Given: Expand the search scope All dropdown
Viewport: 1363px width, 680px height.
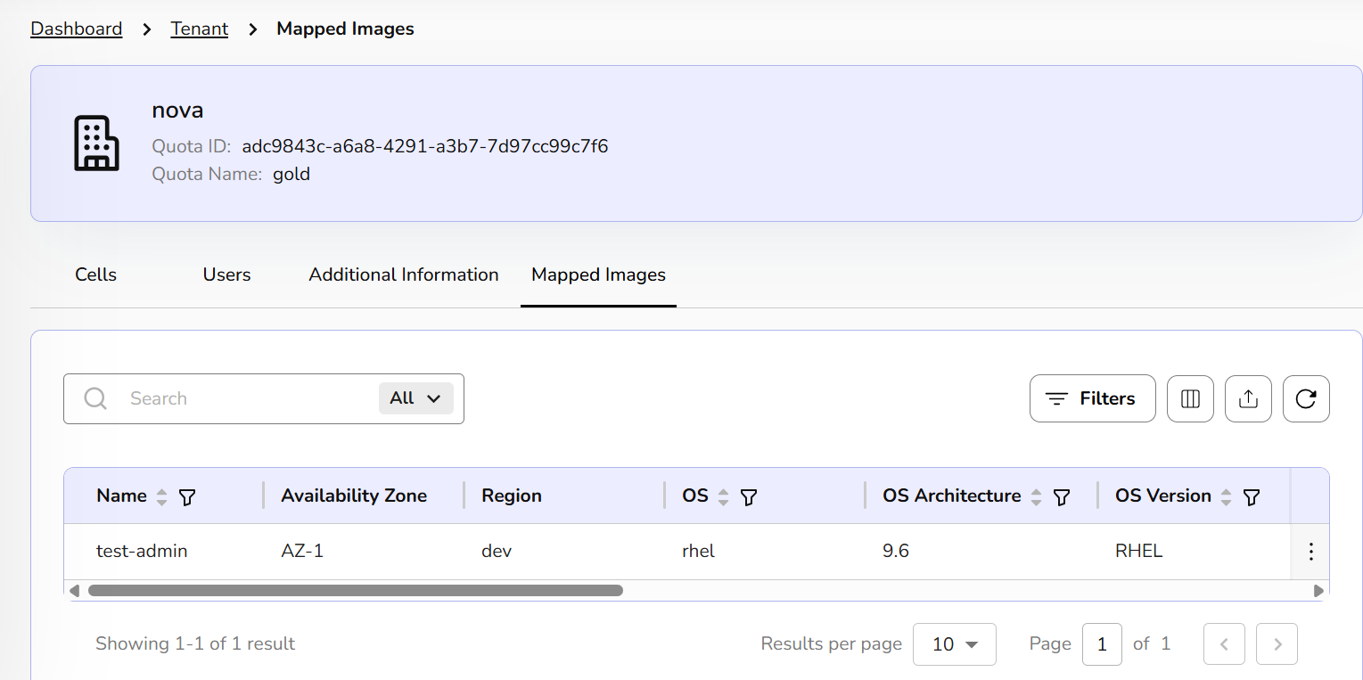Looking at the screenshot, I should 415,398.
